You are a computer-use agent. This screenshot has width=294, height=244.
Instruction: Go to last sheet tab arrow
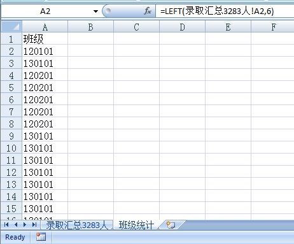click(x=34, y=225)
